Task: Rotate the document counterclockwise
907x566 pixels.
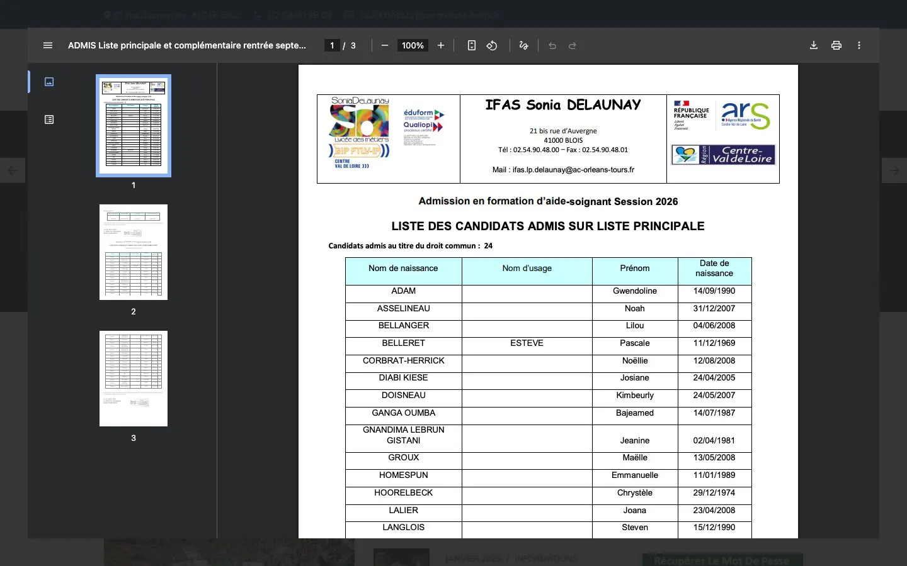Action: tap(492, 45)
